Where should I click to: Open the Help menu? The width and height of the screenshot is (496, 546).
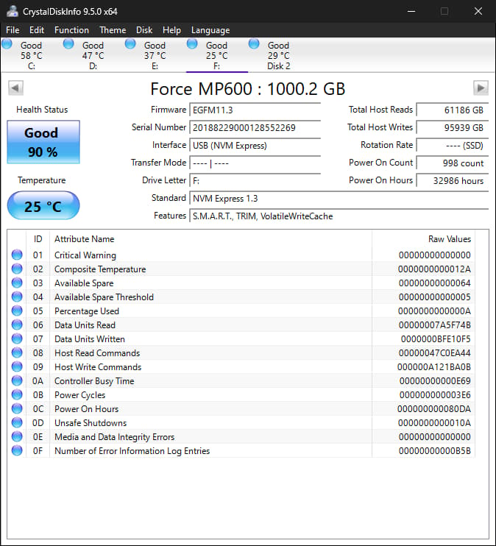coord(171,30)
